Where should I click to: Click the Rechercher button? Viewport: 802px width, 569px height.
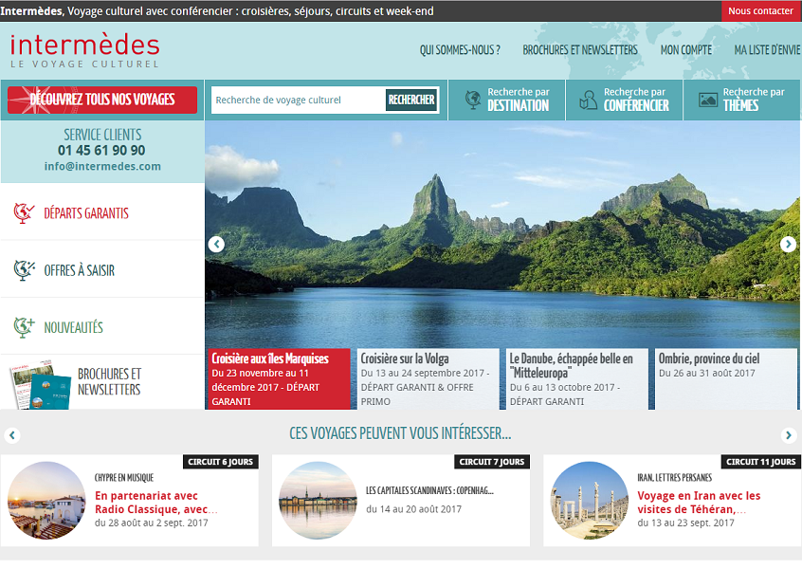[x=411, y=100]
